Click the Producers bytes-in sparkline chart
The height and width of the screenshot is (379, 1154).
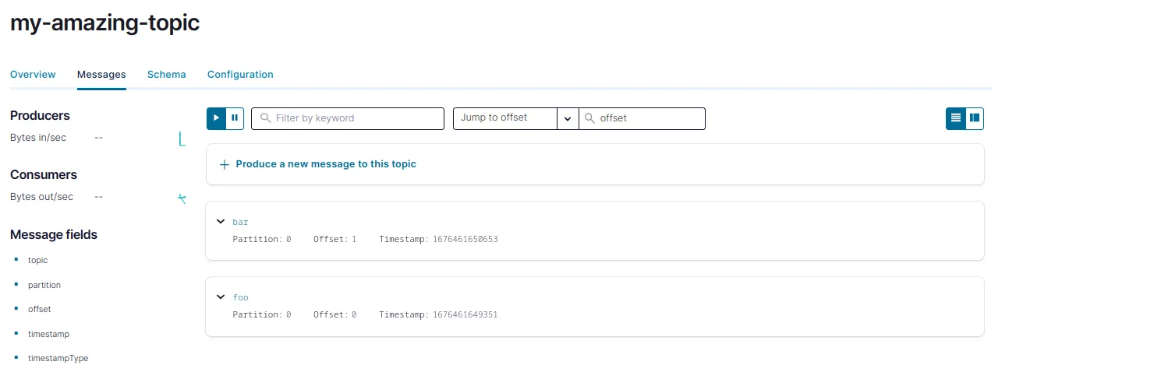(x=182, y=139)
